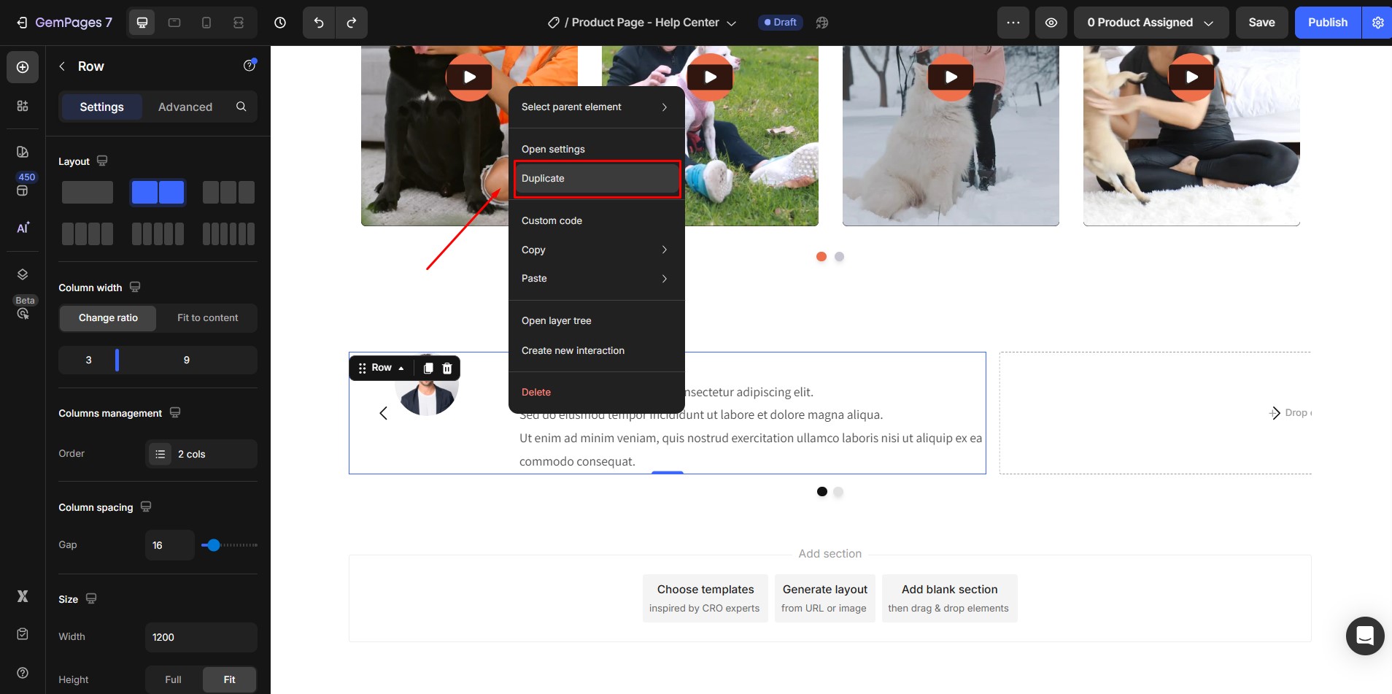
Task: Select the Fit to content column width option
Action: [x=207, y=318]
